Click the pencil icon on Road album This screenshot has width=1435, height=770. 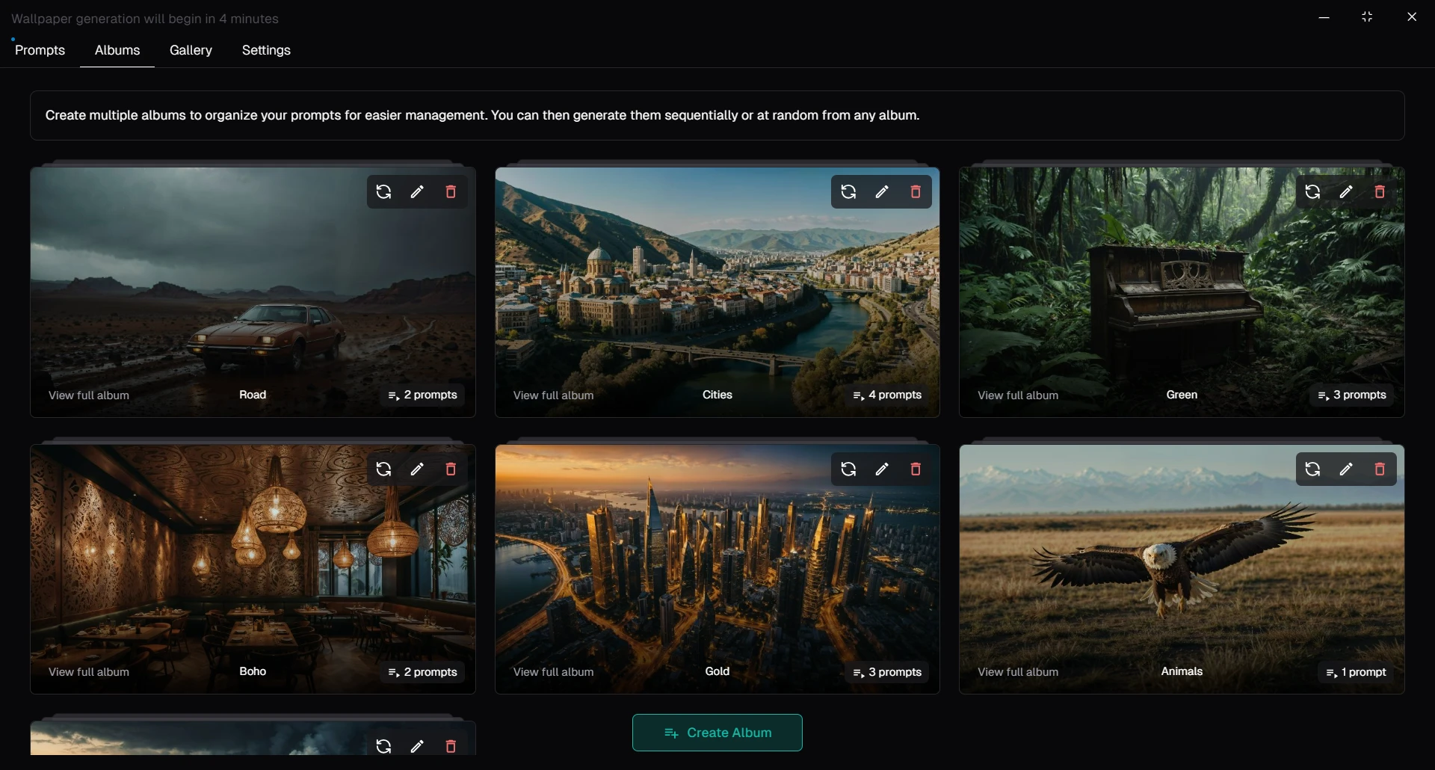point(417,192)
